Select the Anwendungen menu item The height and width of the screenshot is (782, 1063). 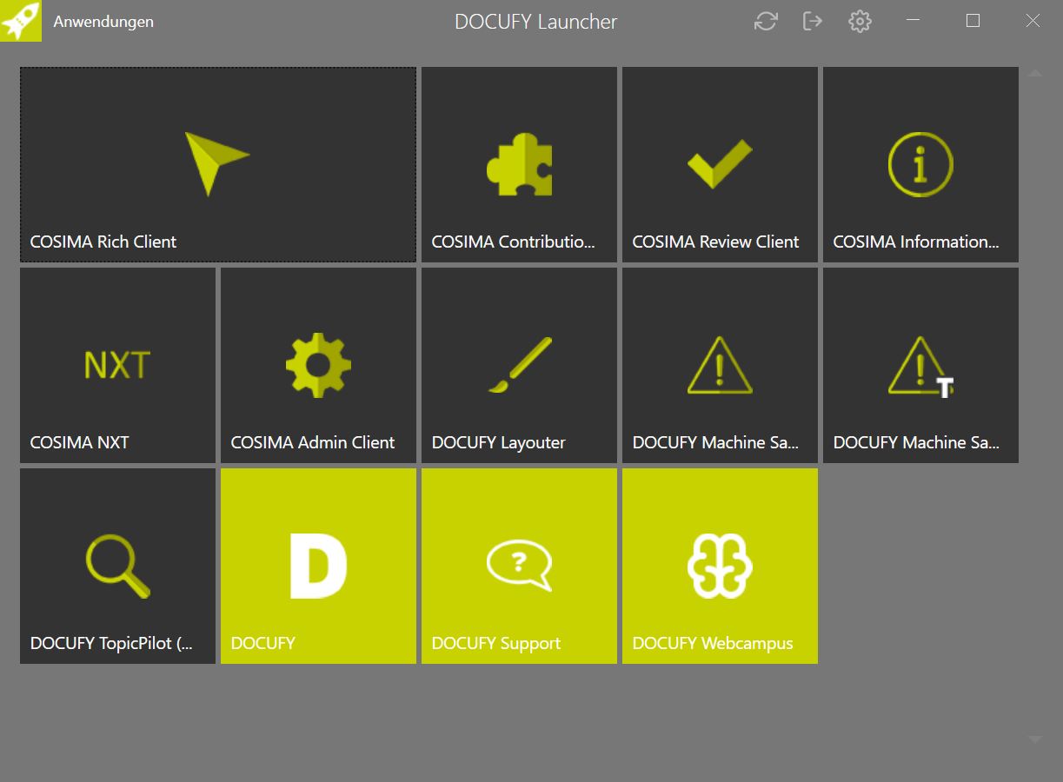[x=103, y=21]
